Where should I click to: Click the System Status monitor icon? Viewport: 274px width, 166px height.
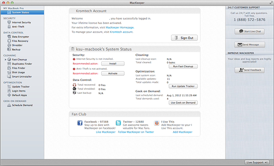point(9,12)
